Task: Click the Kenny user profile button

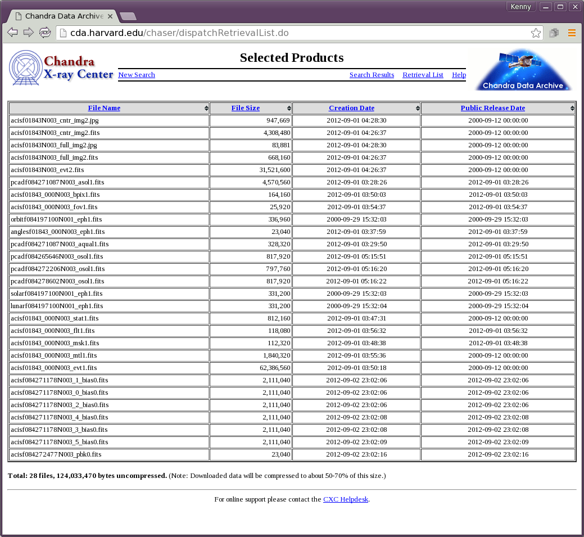Action: [x=520, y=7]
